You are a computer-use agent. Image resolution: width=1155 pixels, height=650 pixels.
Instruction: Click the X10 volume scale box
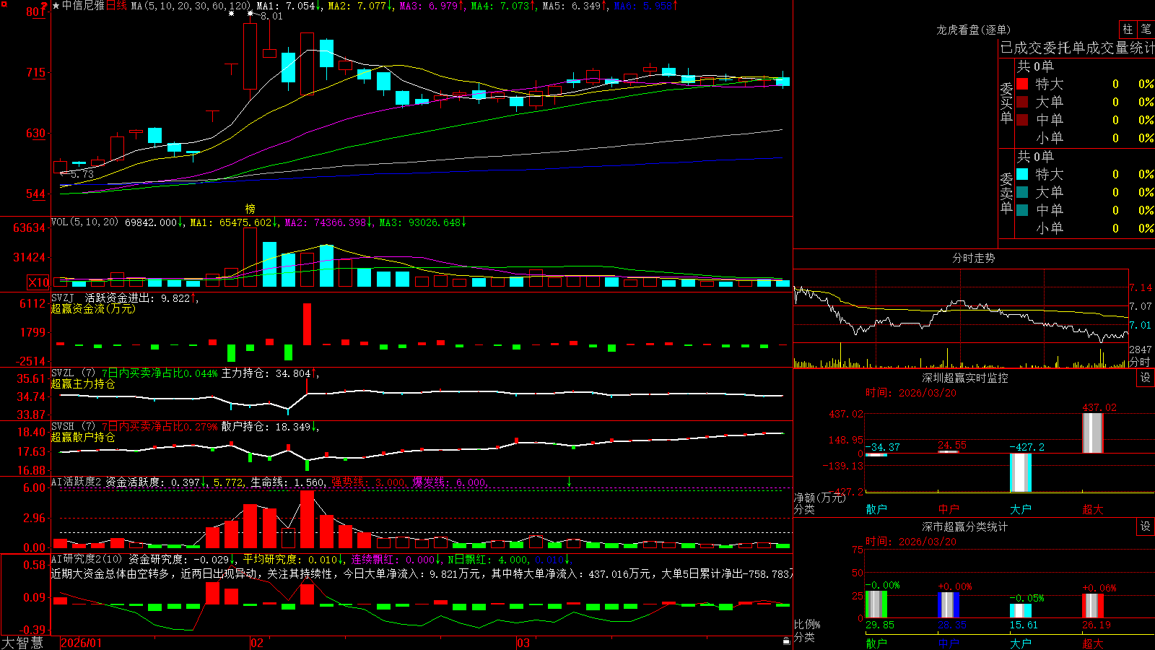click(39, 282)
